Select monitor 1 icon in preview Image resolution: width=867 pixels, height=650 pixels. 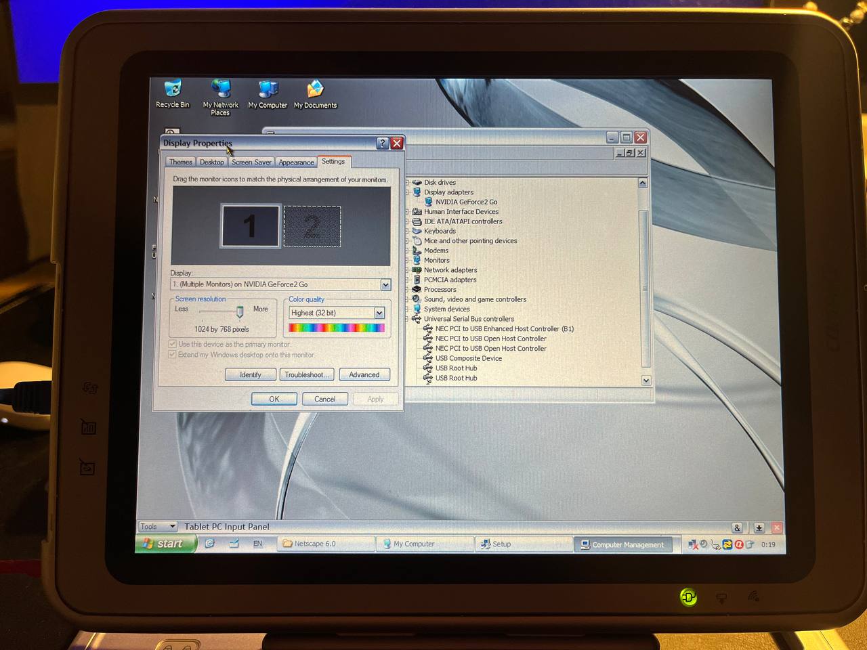(251, 226)
